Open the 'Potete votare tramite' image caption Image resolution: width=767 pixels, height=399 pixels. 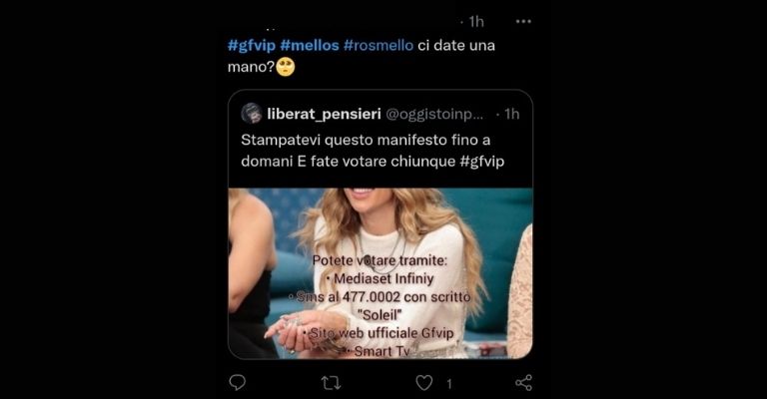(x=381, y=260)
